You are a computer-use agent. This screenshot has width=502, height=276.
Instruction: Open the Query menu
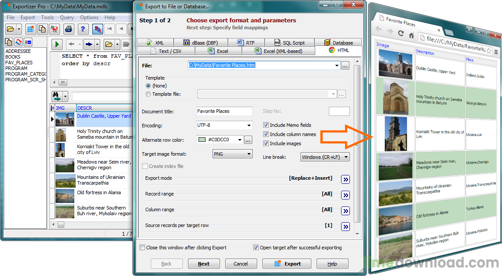point(67,17)
